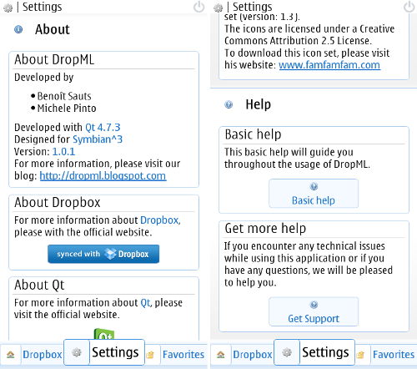This screenshot has height=369, width=417.
Task: Click the synced with Dropbox banner
Action: click(x=103, y=254)
